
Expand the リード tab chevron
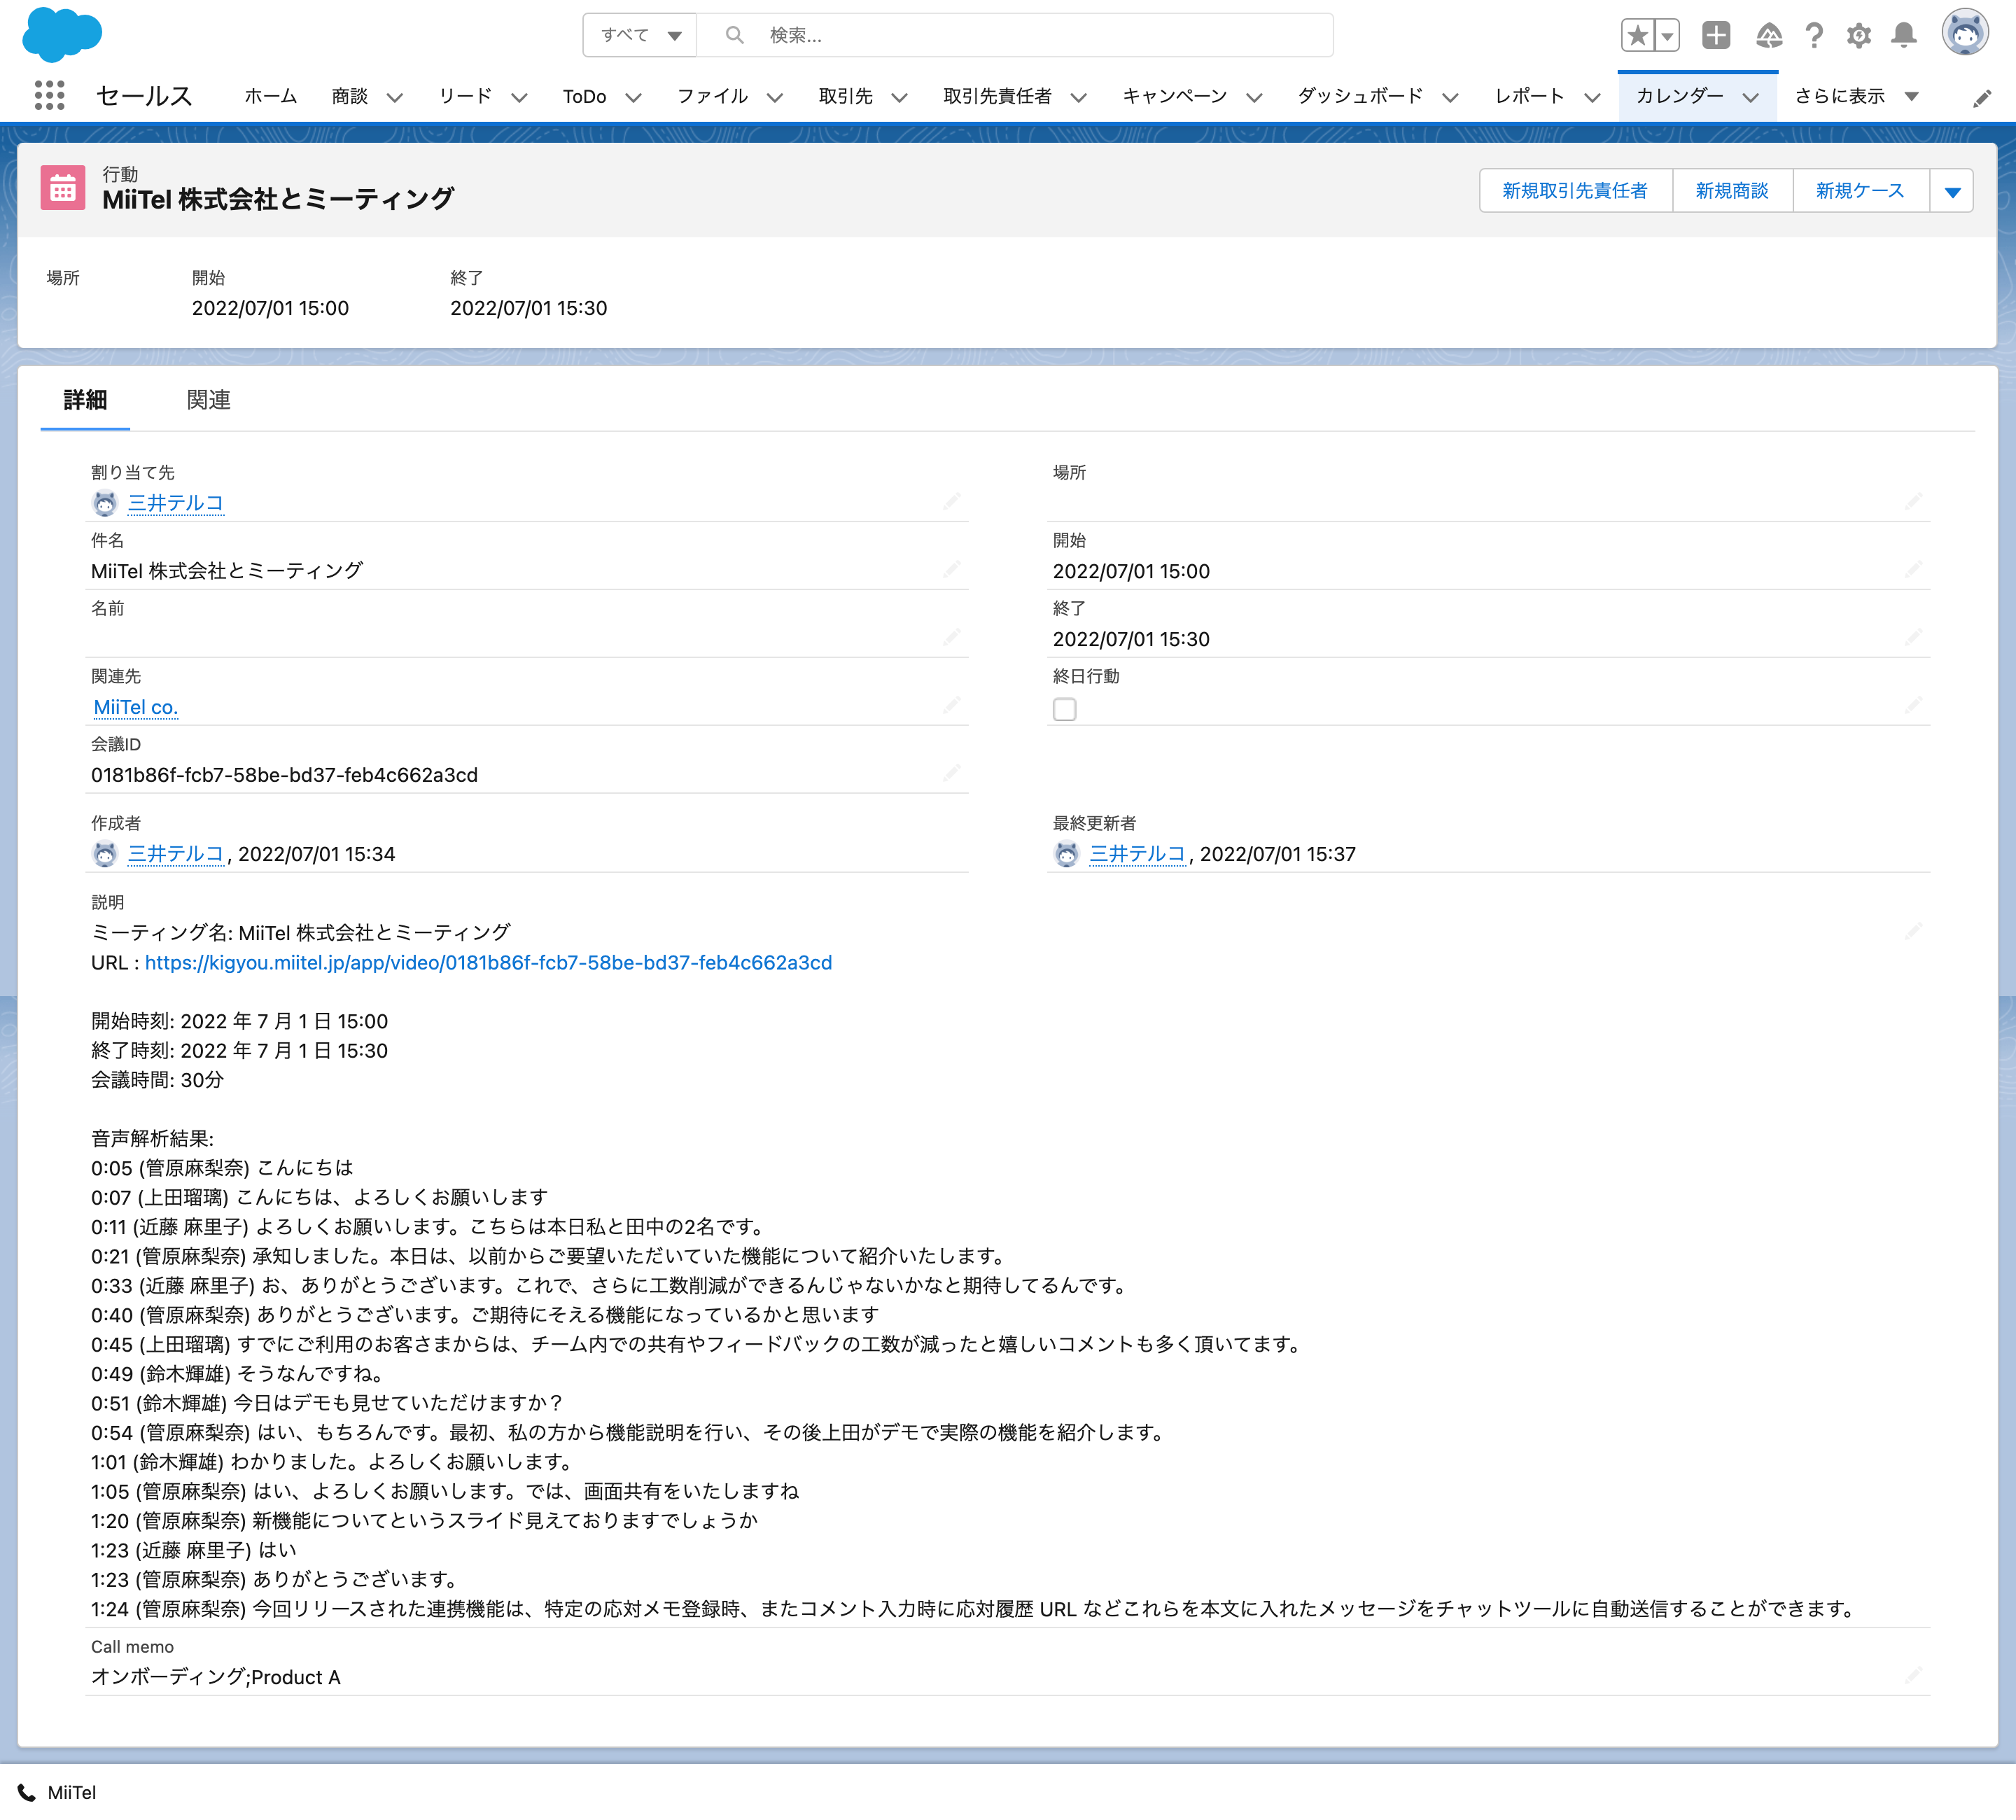(519, 97)
